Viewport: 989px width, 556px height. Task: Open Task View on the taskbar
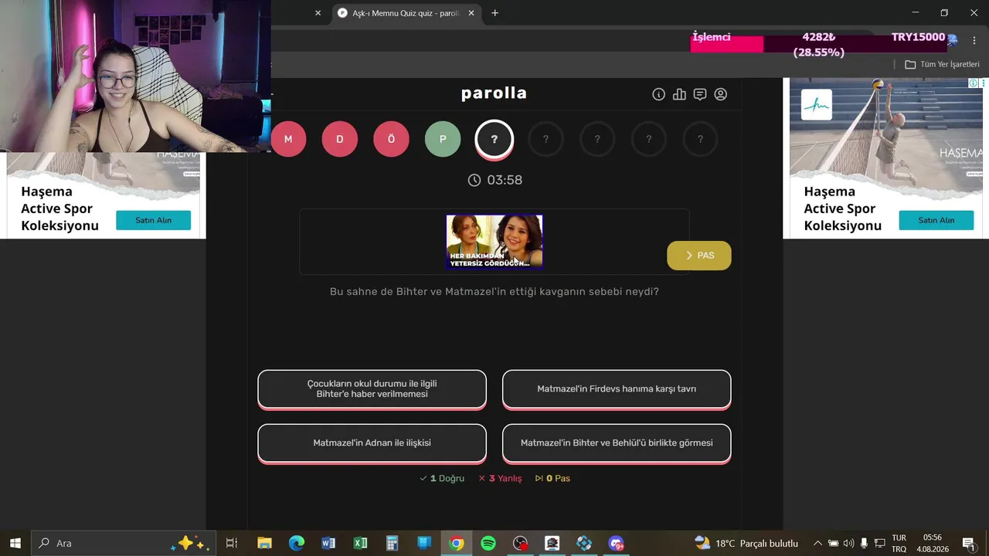coord(231,543)
